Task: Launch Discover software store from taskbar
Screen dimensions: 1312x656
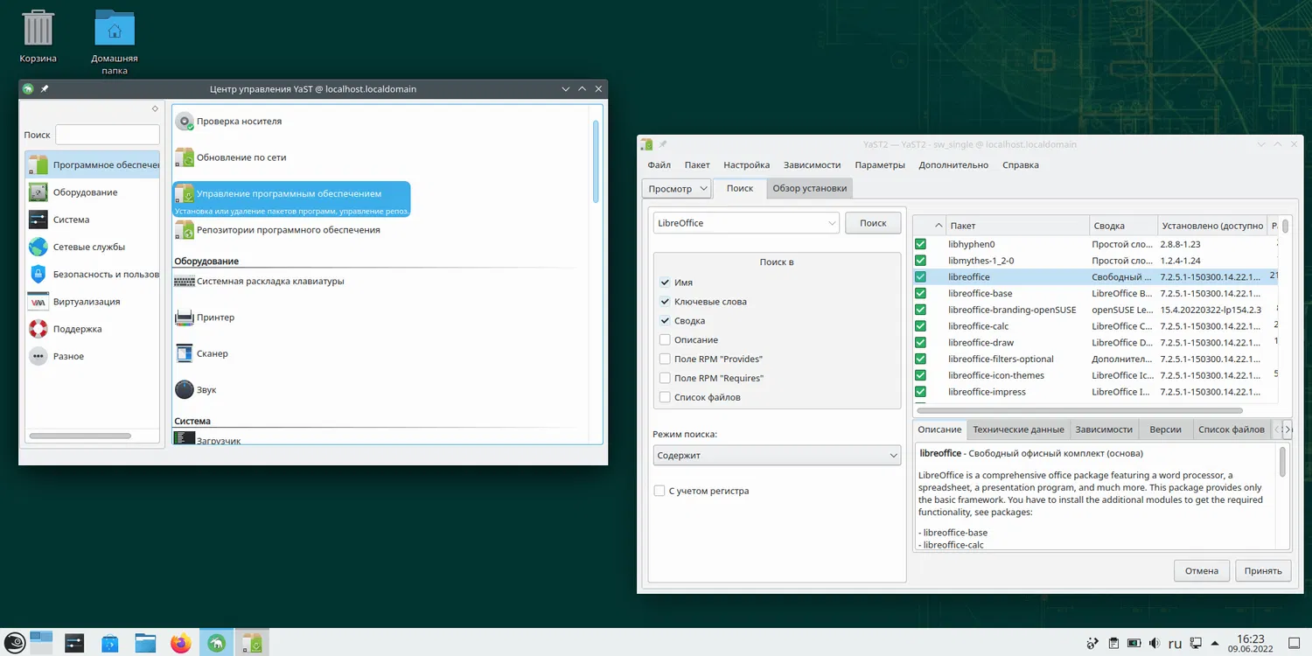Action: coord(110,644)
